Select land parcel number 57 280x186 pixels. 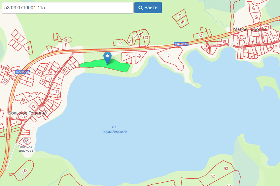point(201,36)
